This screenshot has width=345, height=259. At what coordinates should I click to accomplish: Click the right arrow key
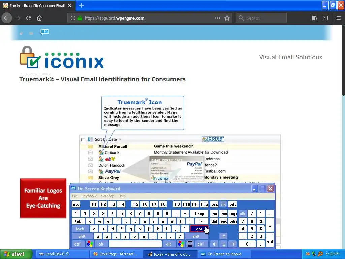(x=233, y=244)
